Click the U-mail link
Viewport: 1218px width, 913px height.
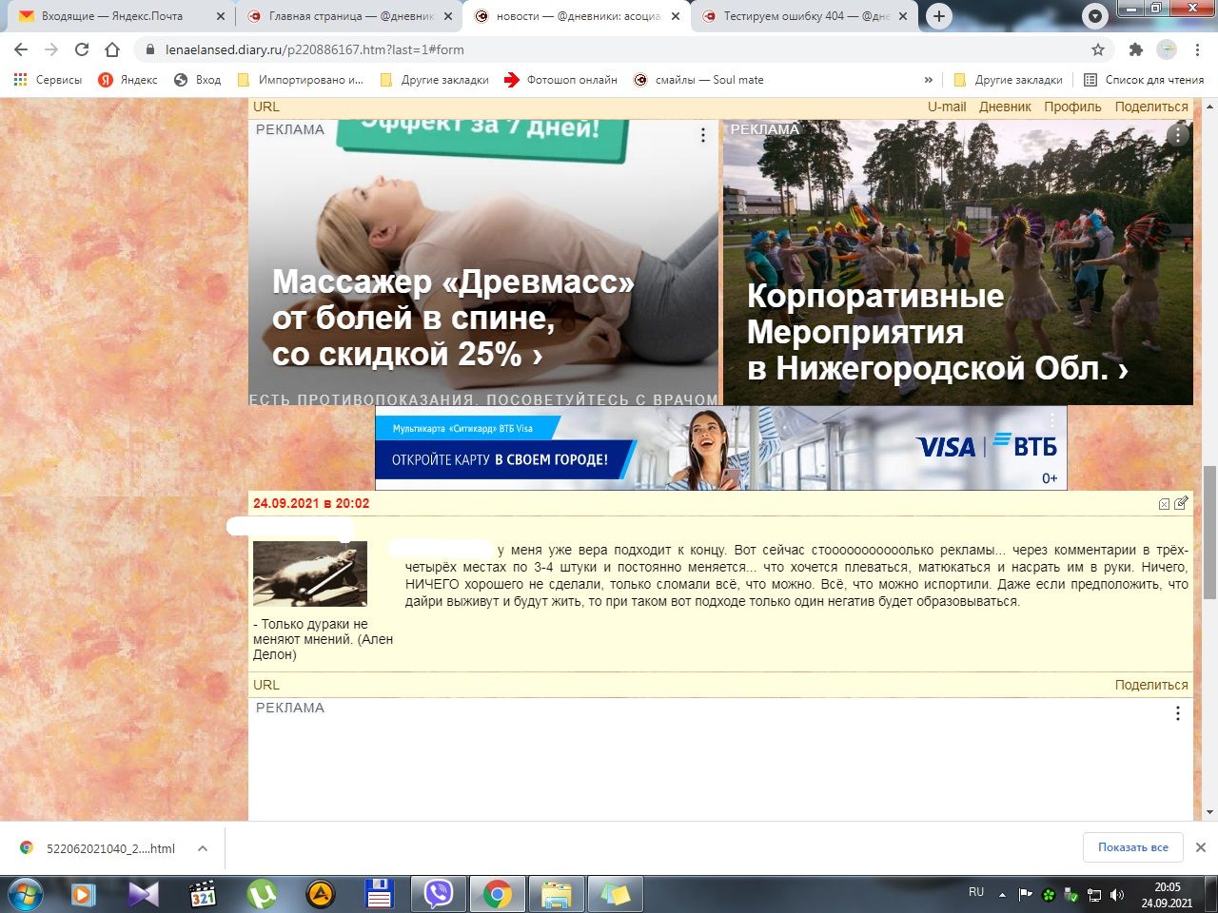point(947,107)
